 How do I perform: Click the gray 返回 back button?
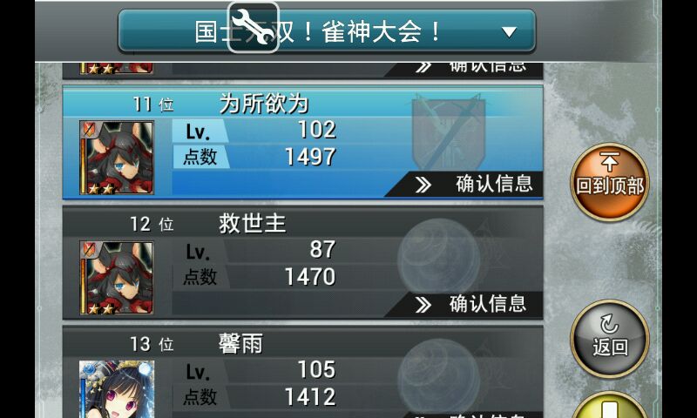pos(609,339)
